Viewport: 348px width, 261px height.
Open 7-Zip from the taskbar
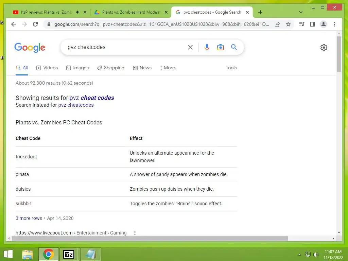tap(69, 254)
